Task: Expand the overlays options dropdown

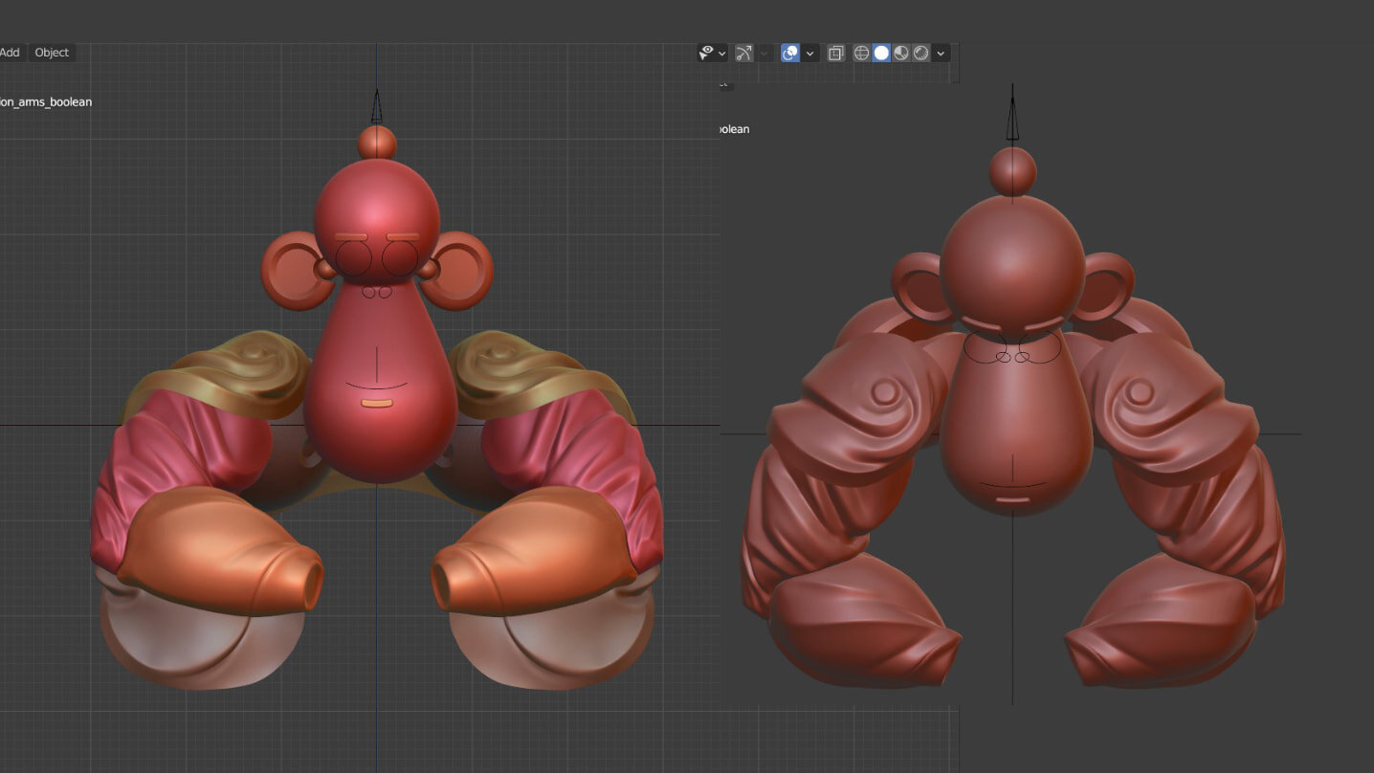Action: (x=809, y=54)
